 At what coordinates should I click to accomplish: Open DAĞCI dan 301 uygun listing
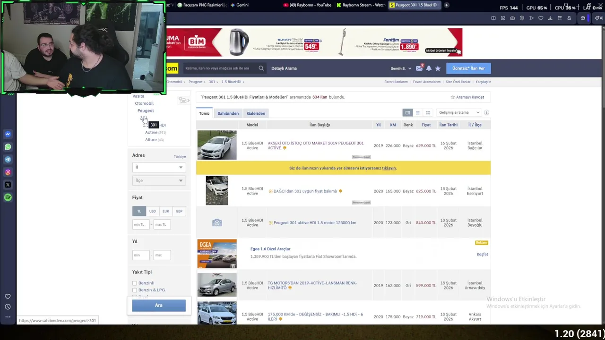point(305,191)
